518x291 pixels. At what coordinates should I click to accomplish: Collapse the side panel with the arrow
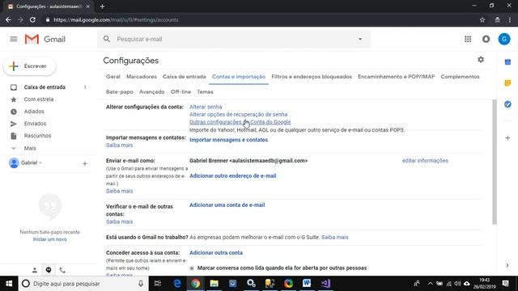(507, 265)
